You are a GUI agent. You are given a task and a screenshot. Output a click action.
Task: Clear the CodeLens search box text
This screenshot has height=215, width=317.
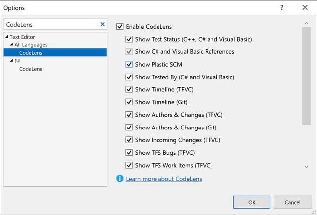103,24
